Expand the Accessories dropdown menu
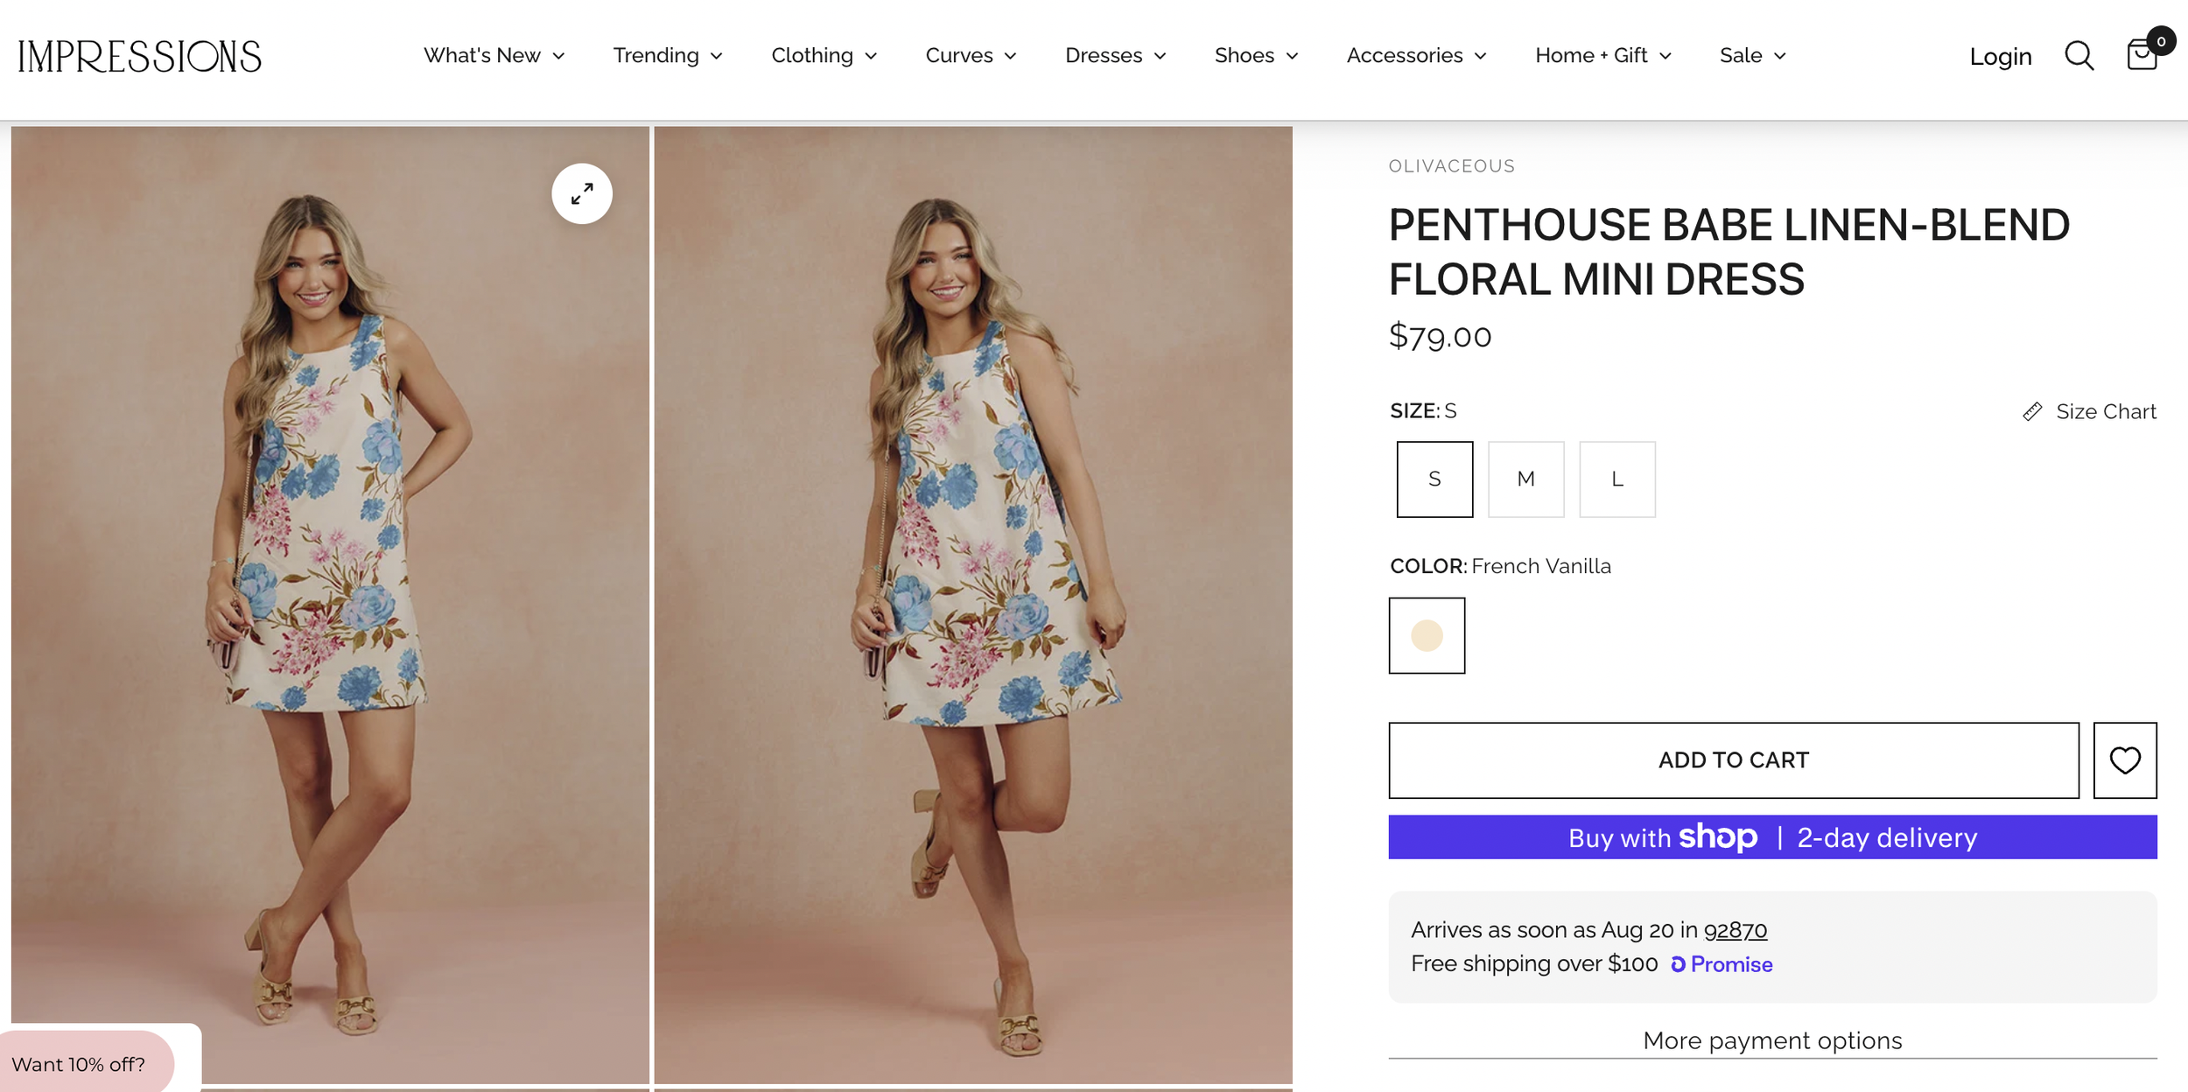The width and height of the screenshot is (2188, 1092). tap(1416, 55)
